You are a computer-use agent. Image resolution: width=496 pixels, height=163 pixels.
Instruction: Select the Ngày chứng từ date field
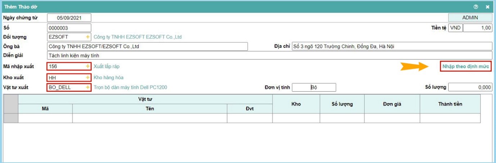[69, 18]
